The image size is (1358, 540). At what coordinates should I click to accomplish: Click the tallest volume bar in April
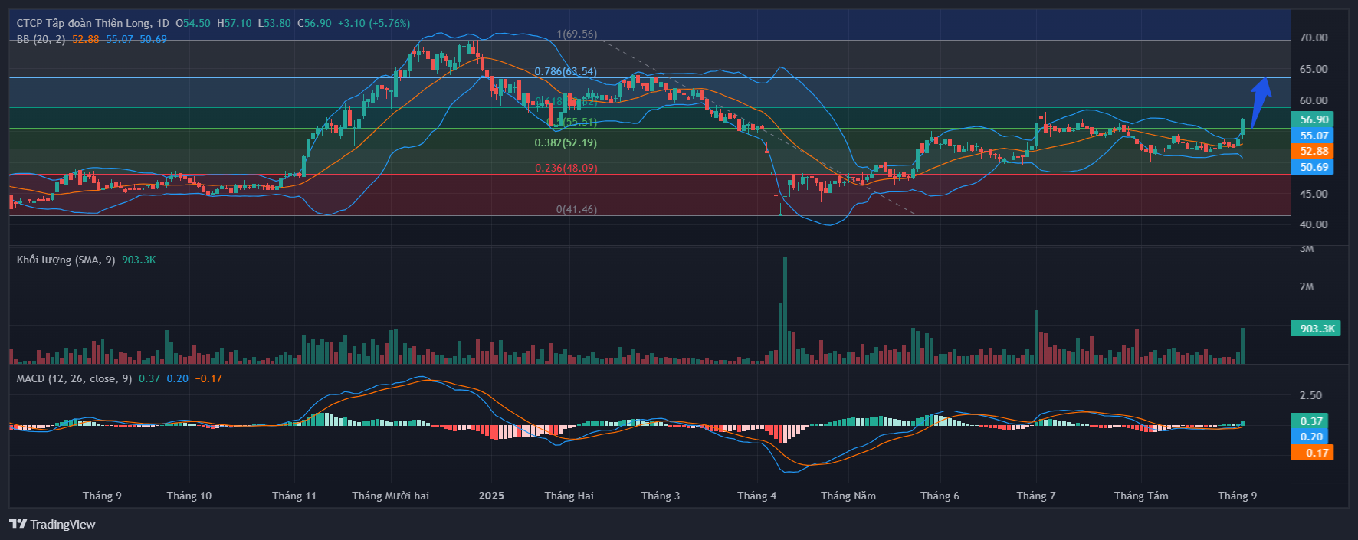coord(785,310)
